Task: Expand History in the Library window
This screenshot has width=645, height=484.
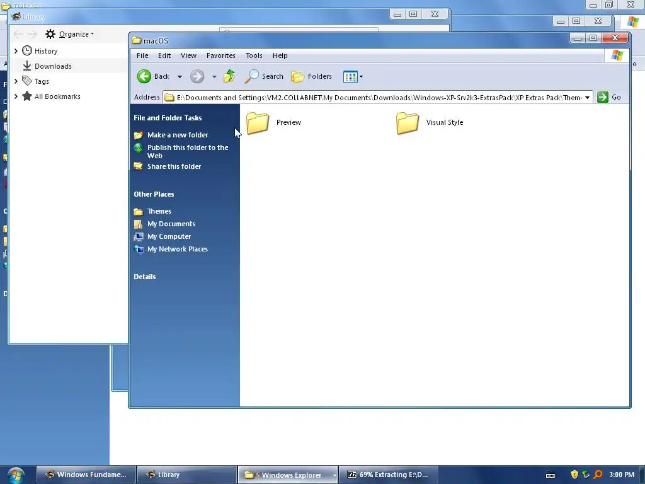Action: pos(16,50)
